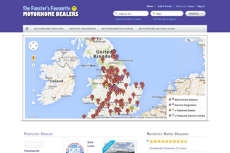The height and width of the screenshot is (153, 230).
Task: Click the red pin at Cornwall
Action: tap(84, 117)
